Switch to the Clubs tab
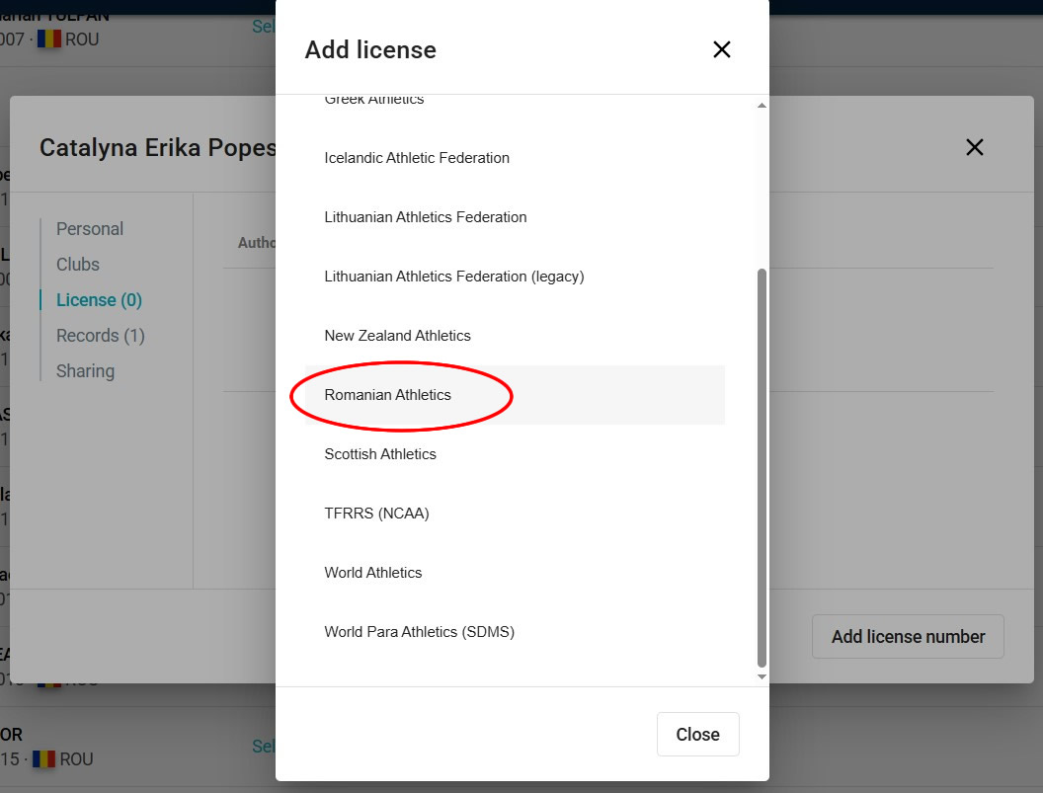 (78, 265)
